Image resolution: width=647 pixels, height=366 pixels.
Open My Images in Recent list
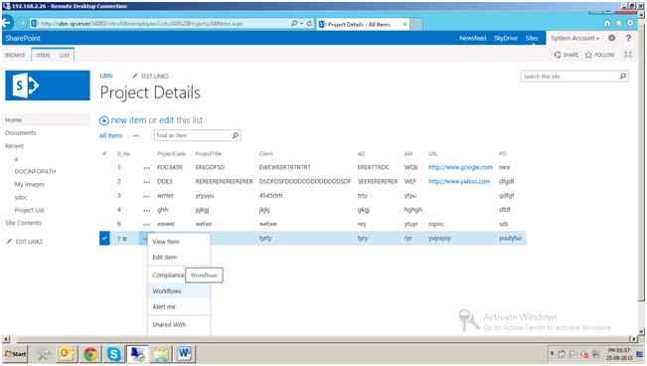click(29, 184)
